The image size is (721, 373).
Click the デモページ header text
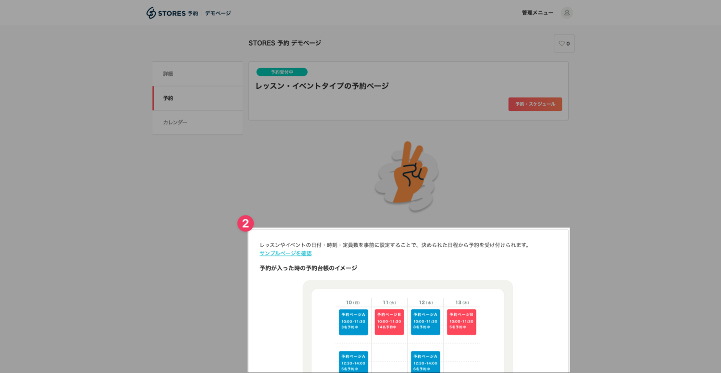tap(218, 13)
